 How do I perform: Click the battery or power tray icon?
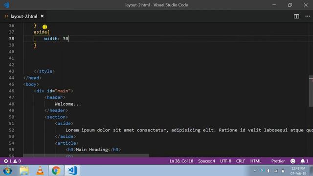[x=283, y=171]
